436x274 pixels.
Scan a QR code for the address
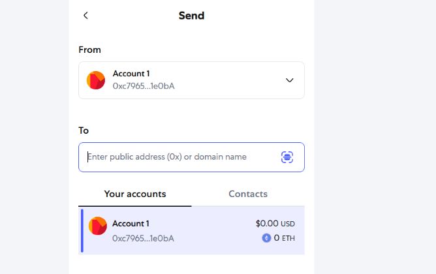(287, 157)
